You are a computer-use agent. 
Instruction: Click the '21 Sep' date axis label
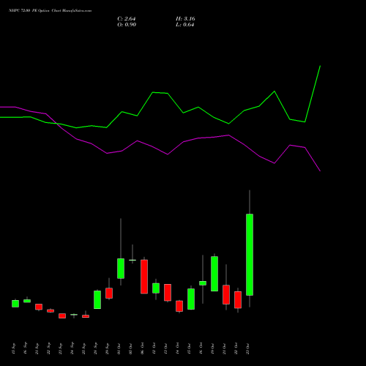(37, 348)
